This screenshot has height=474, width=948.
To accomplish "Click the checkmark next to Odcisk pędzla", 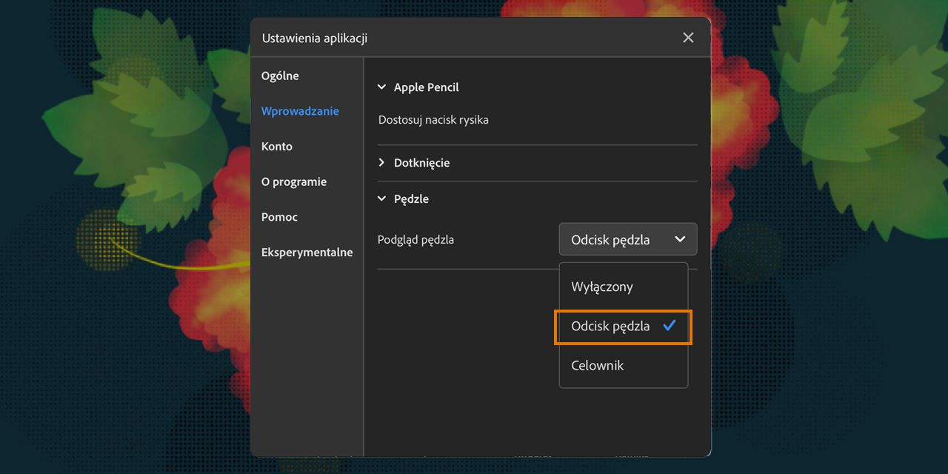I will (x=670, y=326).
